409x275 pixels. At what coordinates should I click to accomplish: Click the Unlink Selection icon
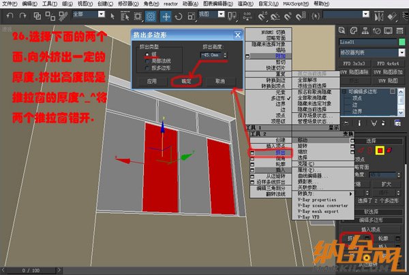click(x=50, y=16)
